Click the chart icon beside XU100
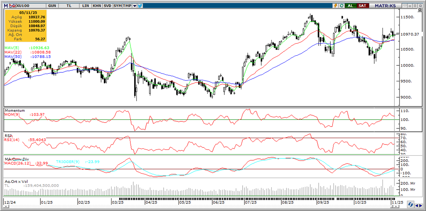 pos(12,6)
